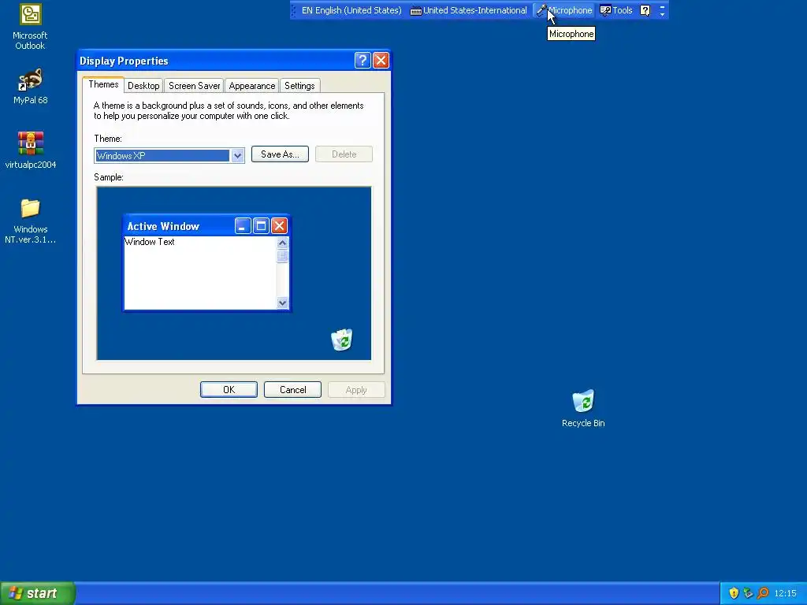Click the magnifier tray icon
807x605 pixels.
[x=763, y=593]
